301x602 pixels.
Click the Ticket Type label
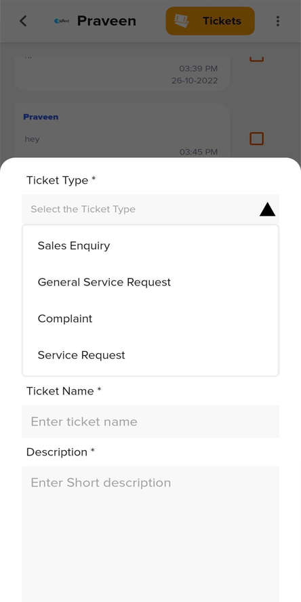61,180
